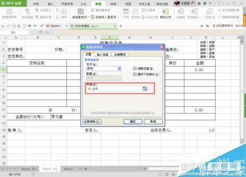The width and height of the screenshot is (246, 177).
Task: Click the print icon in quick toolbar
Action: coord(19,26)
